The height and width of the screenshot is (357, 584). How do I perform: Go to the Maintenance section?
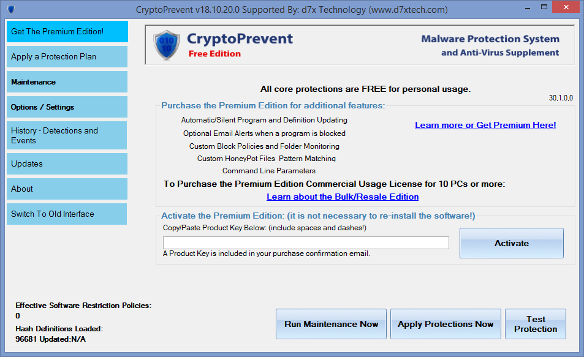tap(67, 82)
